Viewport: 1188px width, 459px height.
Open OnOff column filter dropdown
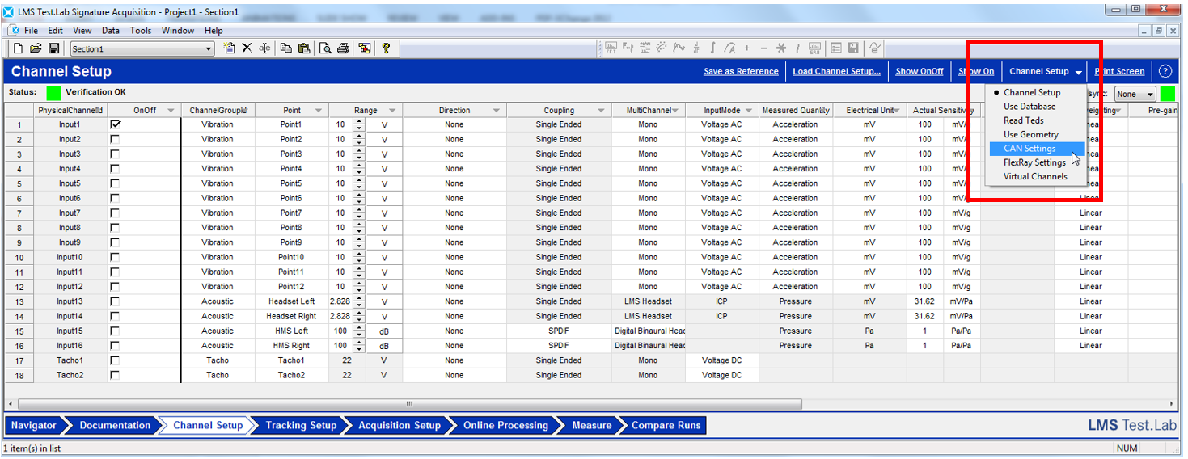[170, 110]
